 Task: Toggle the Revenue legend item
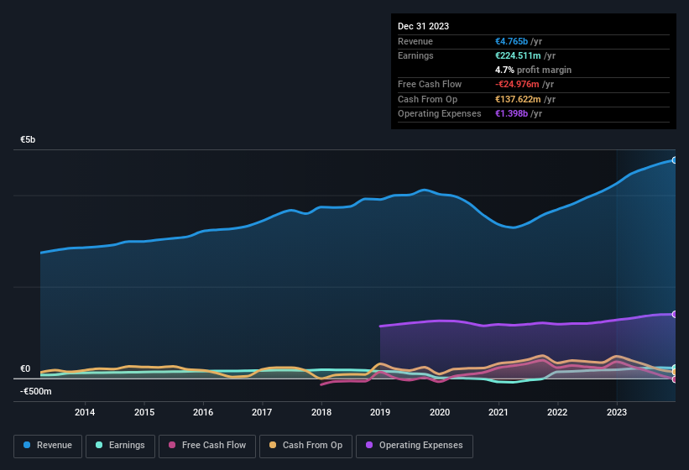[48, 446]
